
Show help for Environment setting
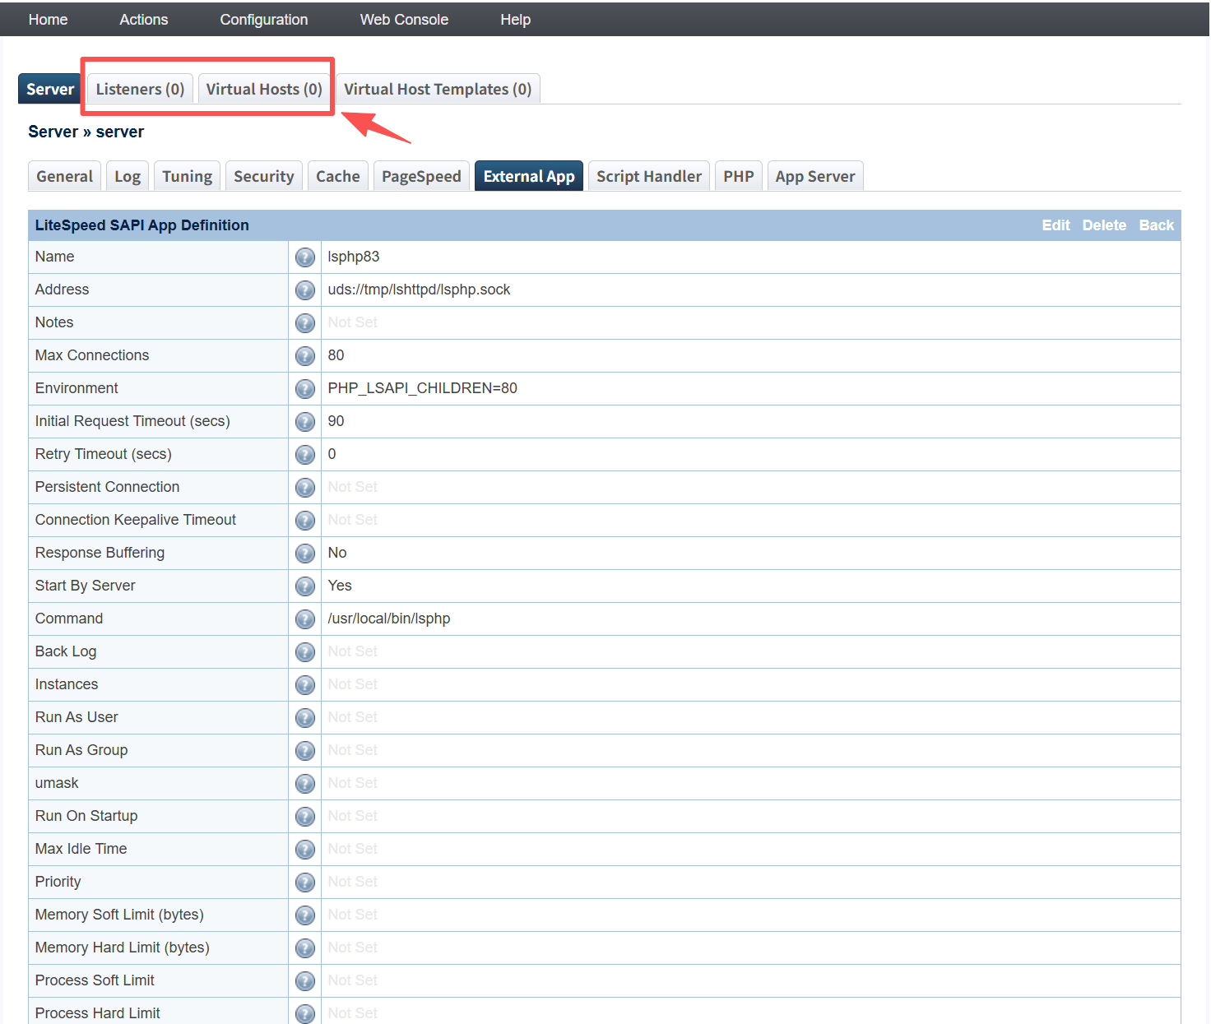pyautogui.click(x=304, y=389)
